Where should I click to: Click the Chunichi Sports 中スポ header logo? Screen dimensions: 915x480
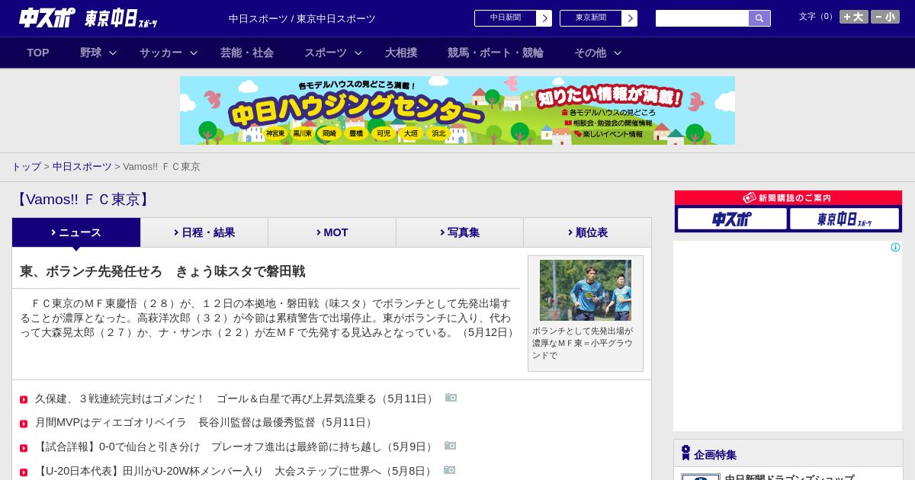(47, 18)
